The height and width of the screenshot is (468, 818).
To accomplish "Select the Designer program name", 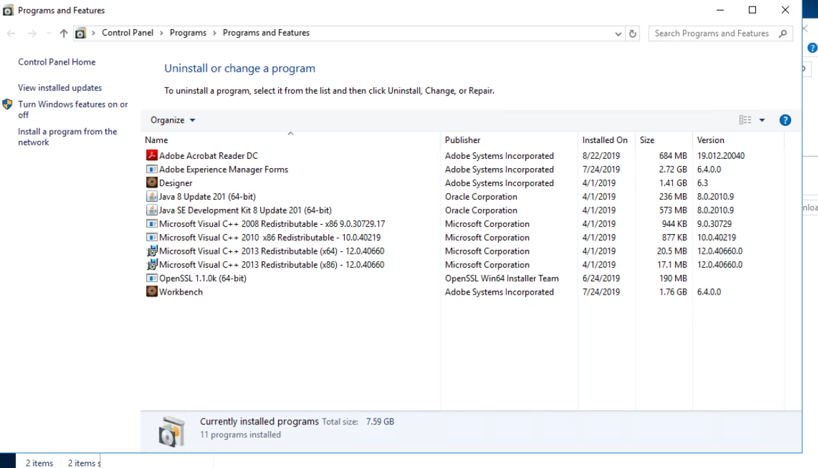I will [176, 183].
